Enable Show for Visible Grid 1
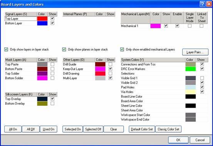Viewport: 213px width, 146px height. 202,78
